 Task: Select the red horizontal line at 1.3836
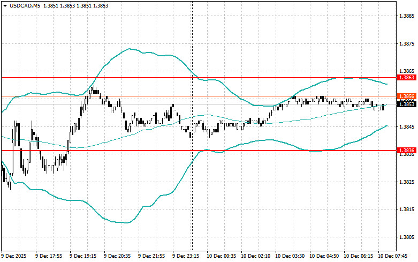[199, 151]
